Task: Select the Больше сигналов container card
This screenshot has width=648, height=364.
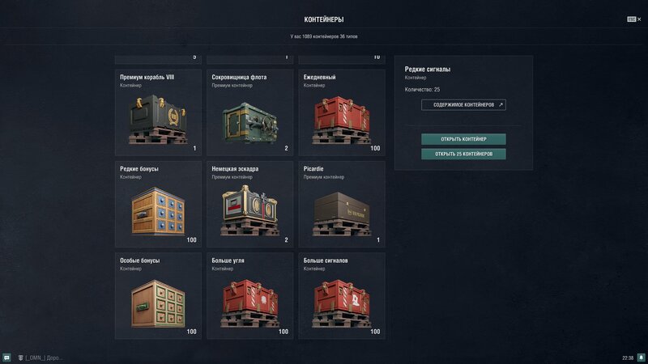Action: [342, 296]
